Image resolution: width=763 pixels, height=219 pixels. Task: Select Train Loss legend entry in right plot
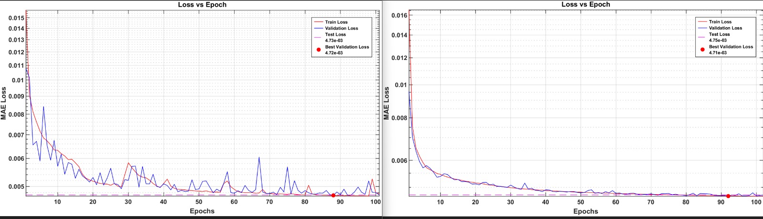pyautogui.click(x=720, y=21)
